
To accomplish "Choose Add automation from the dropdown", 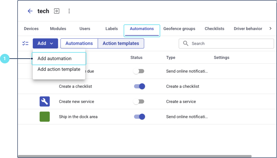I will click(x=55, y=59).
